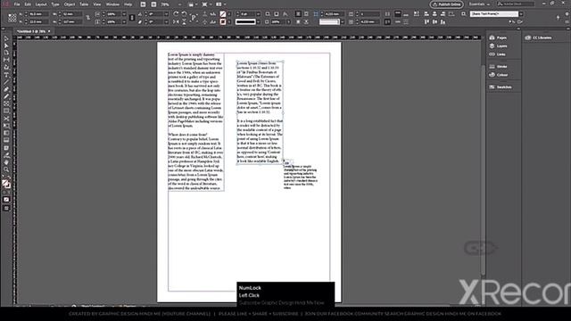Click the stroke colour swatch in control panel

223,21
